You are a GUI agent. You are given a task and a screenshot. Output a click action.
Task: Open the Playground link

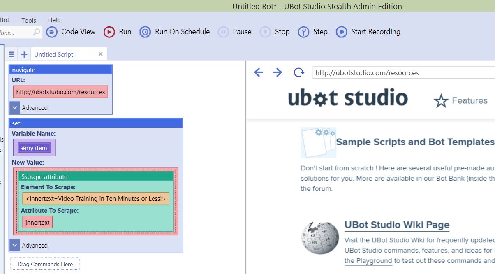pyautogui.click(x=368, y=261)
